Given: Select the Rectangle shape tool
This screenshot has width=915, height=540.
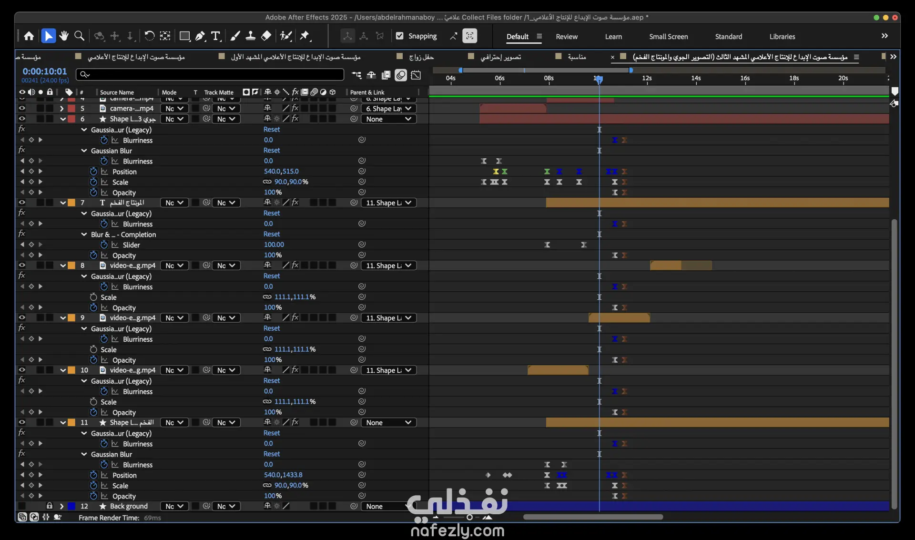Looking at the screenshot, I should coord(184,36).
